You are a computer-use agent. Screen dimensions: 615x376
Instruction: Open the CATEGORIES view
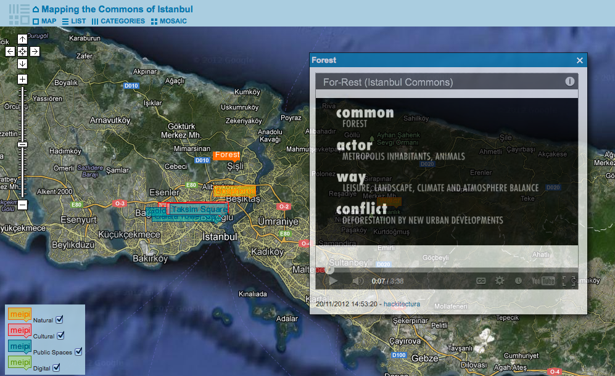[118, 21]
